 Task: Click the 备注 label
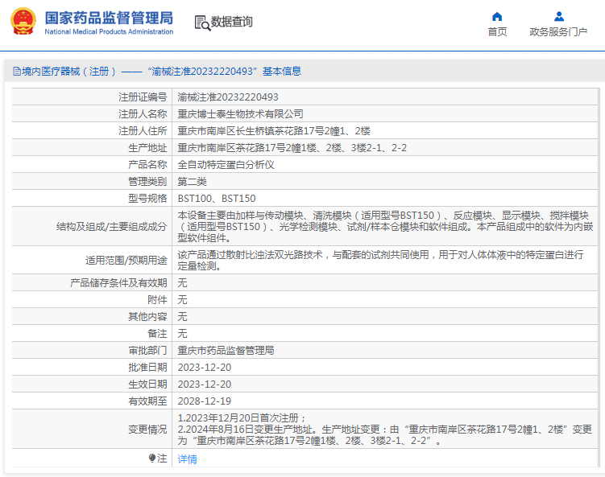point(157,334)
